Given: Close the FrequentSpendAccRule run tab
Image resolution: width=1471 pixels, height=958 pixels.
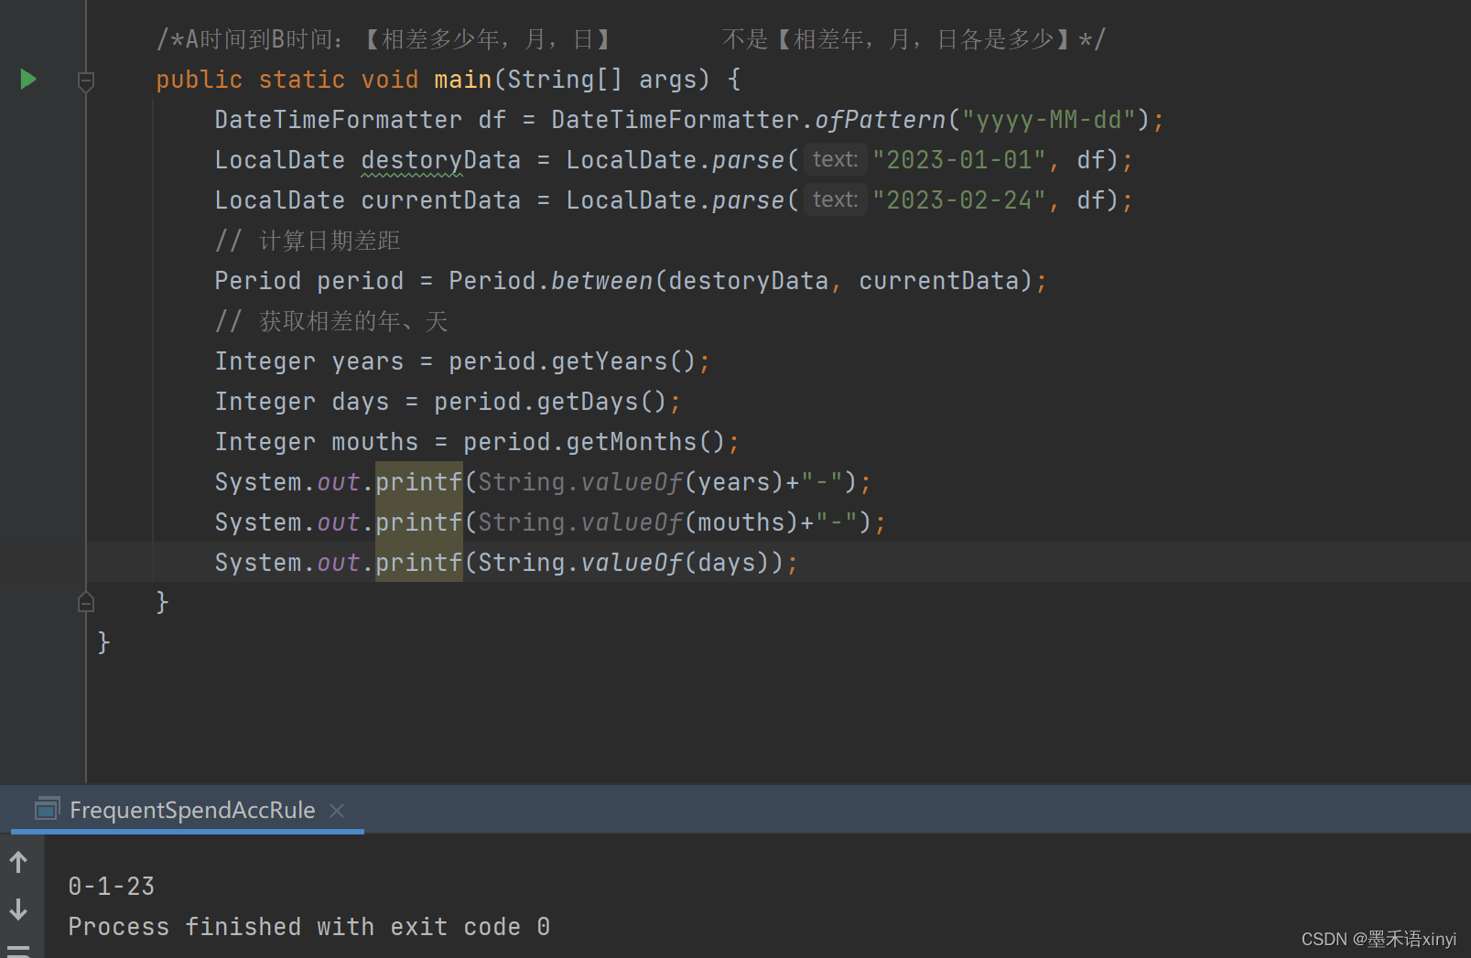Looking at the screenshot, I should (x=337, y=811).
